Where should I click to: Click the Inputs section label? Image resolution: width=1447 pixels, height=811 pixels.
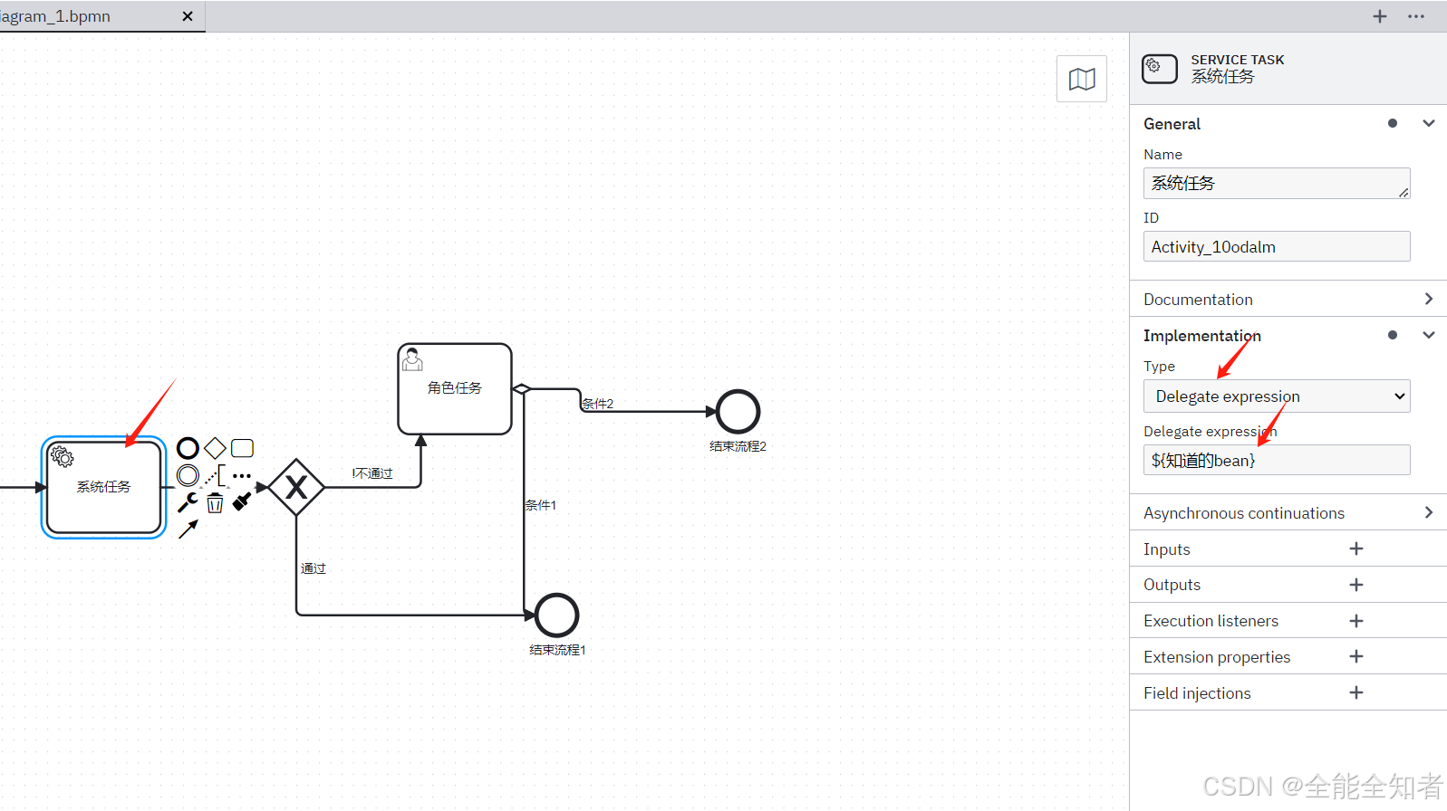pos(1166,549)
